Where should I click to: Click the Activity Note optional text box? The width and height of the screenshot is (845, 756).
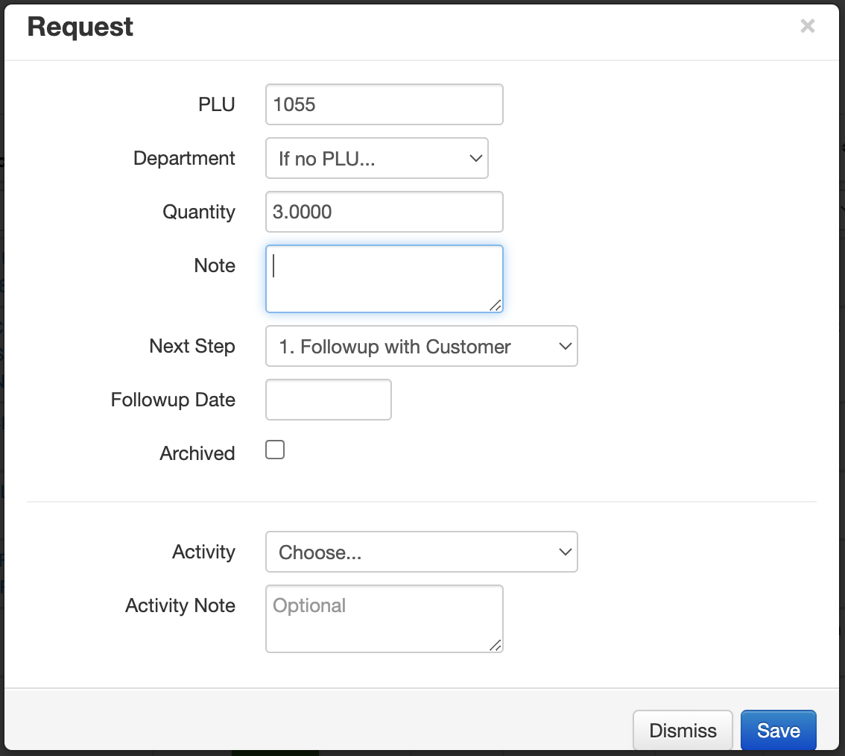pyautogui.click(x=384, y=618)
